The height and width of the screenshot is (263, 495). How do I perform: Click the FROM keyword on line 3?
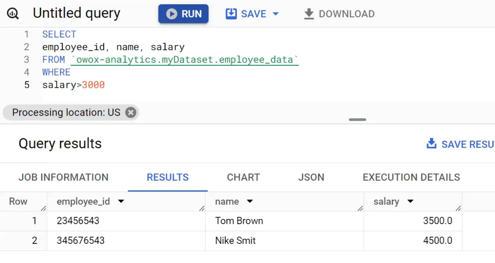54,60
